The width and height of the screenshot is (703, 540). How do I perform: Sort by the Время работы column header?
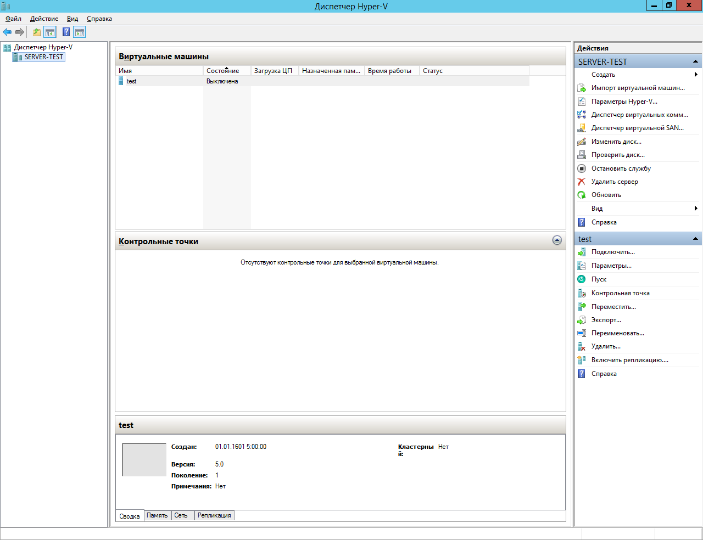[392, 71]
